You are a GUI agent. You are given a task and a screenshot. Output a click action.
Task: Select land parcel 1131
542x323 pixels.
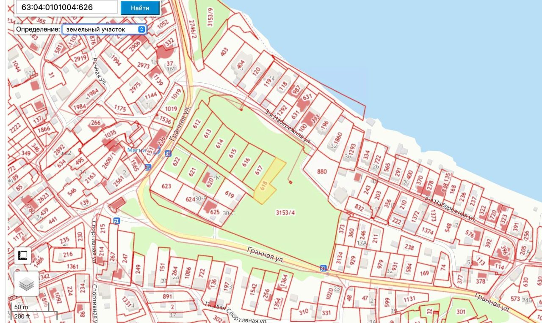point(409,299)
